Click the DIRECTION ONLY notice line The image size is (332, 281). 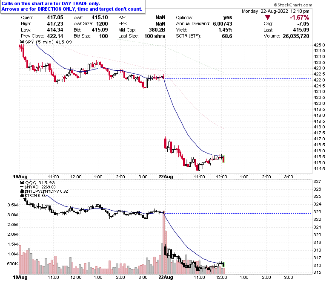[72, 9]
